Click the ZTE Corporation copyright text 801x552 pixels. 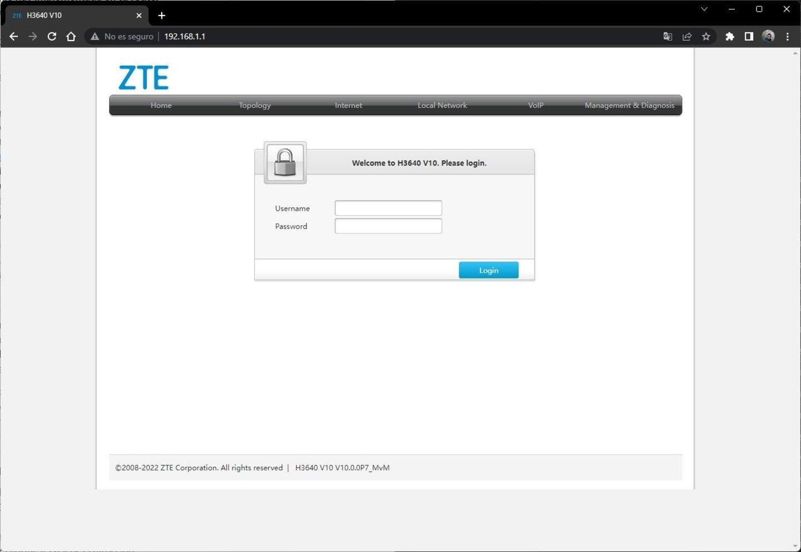click(199, 468)
